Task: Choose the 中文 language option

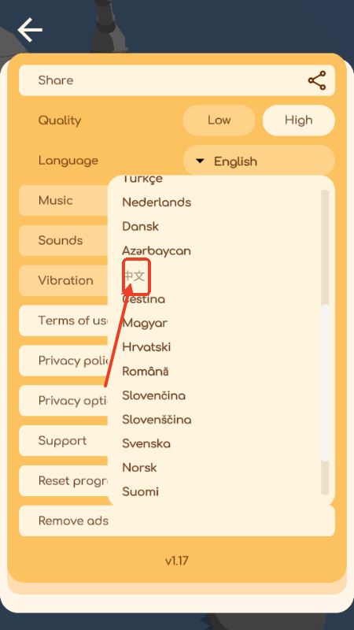Action: coord(135,276)
